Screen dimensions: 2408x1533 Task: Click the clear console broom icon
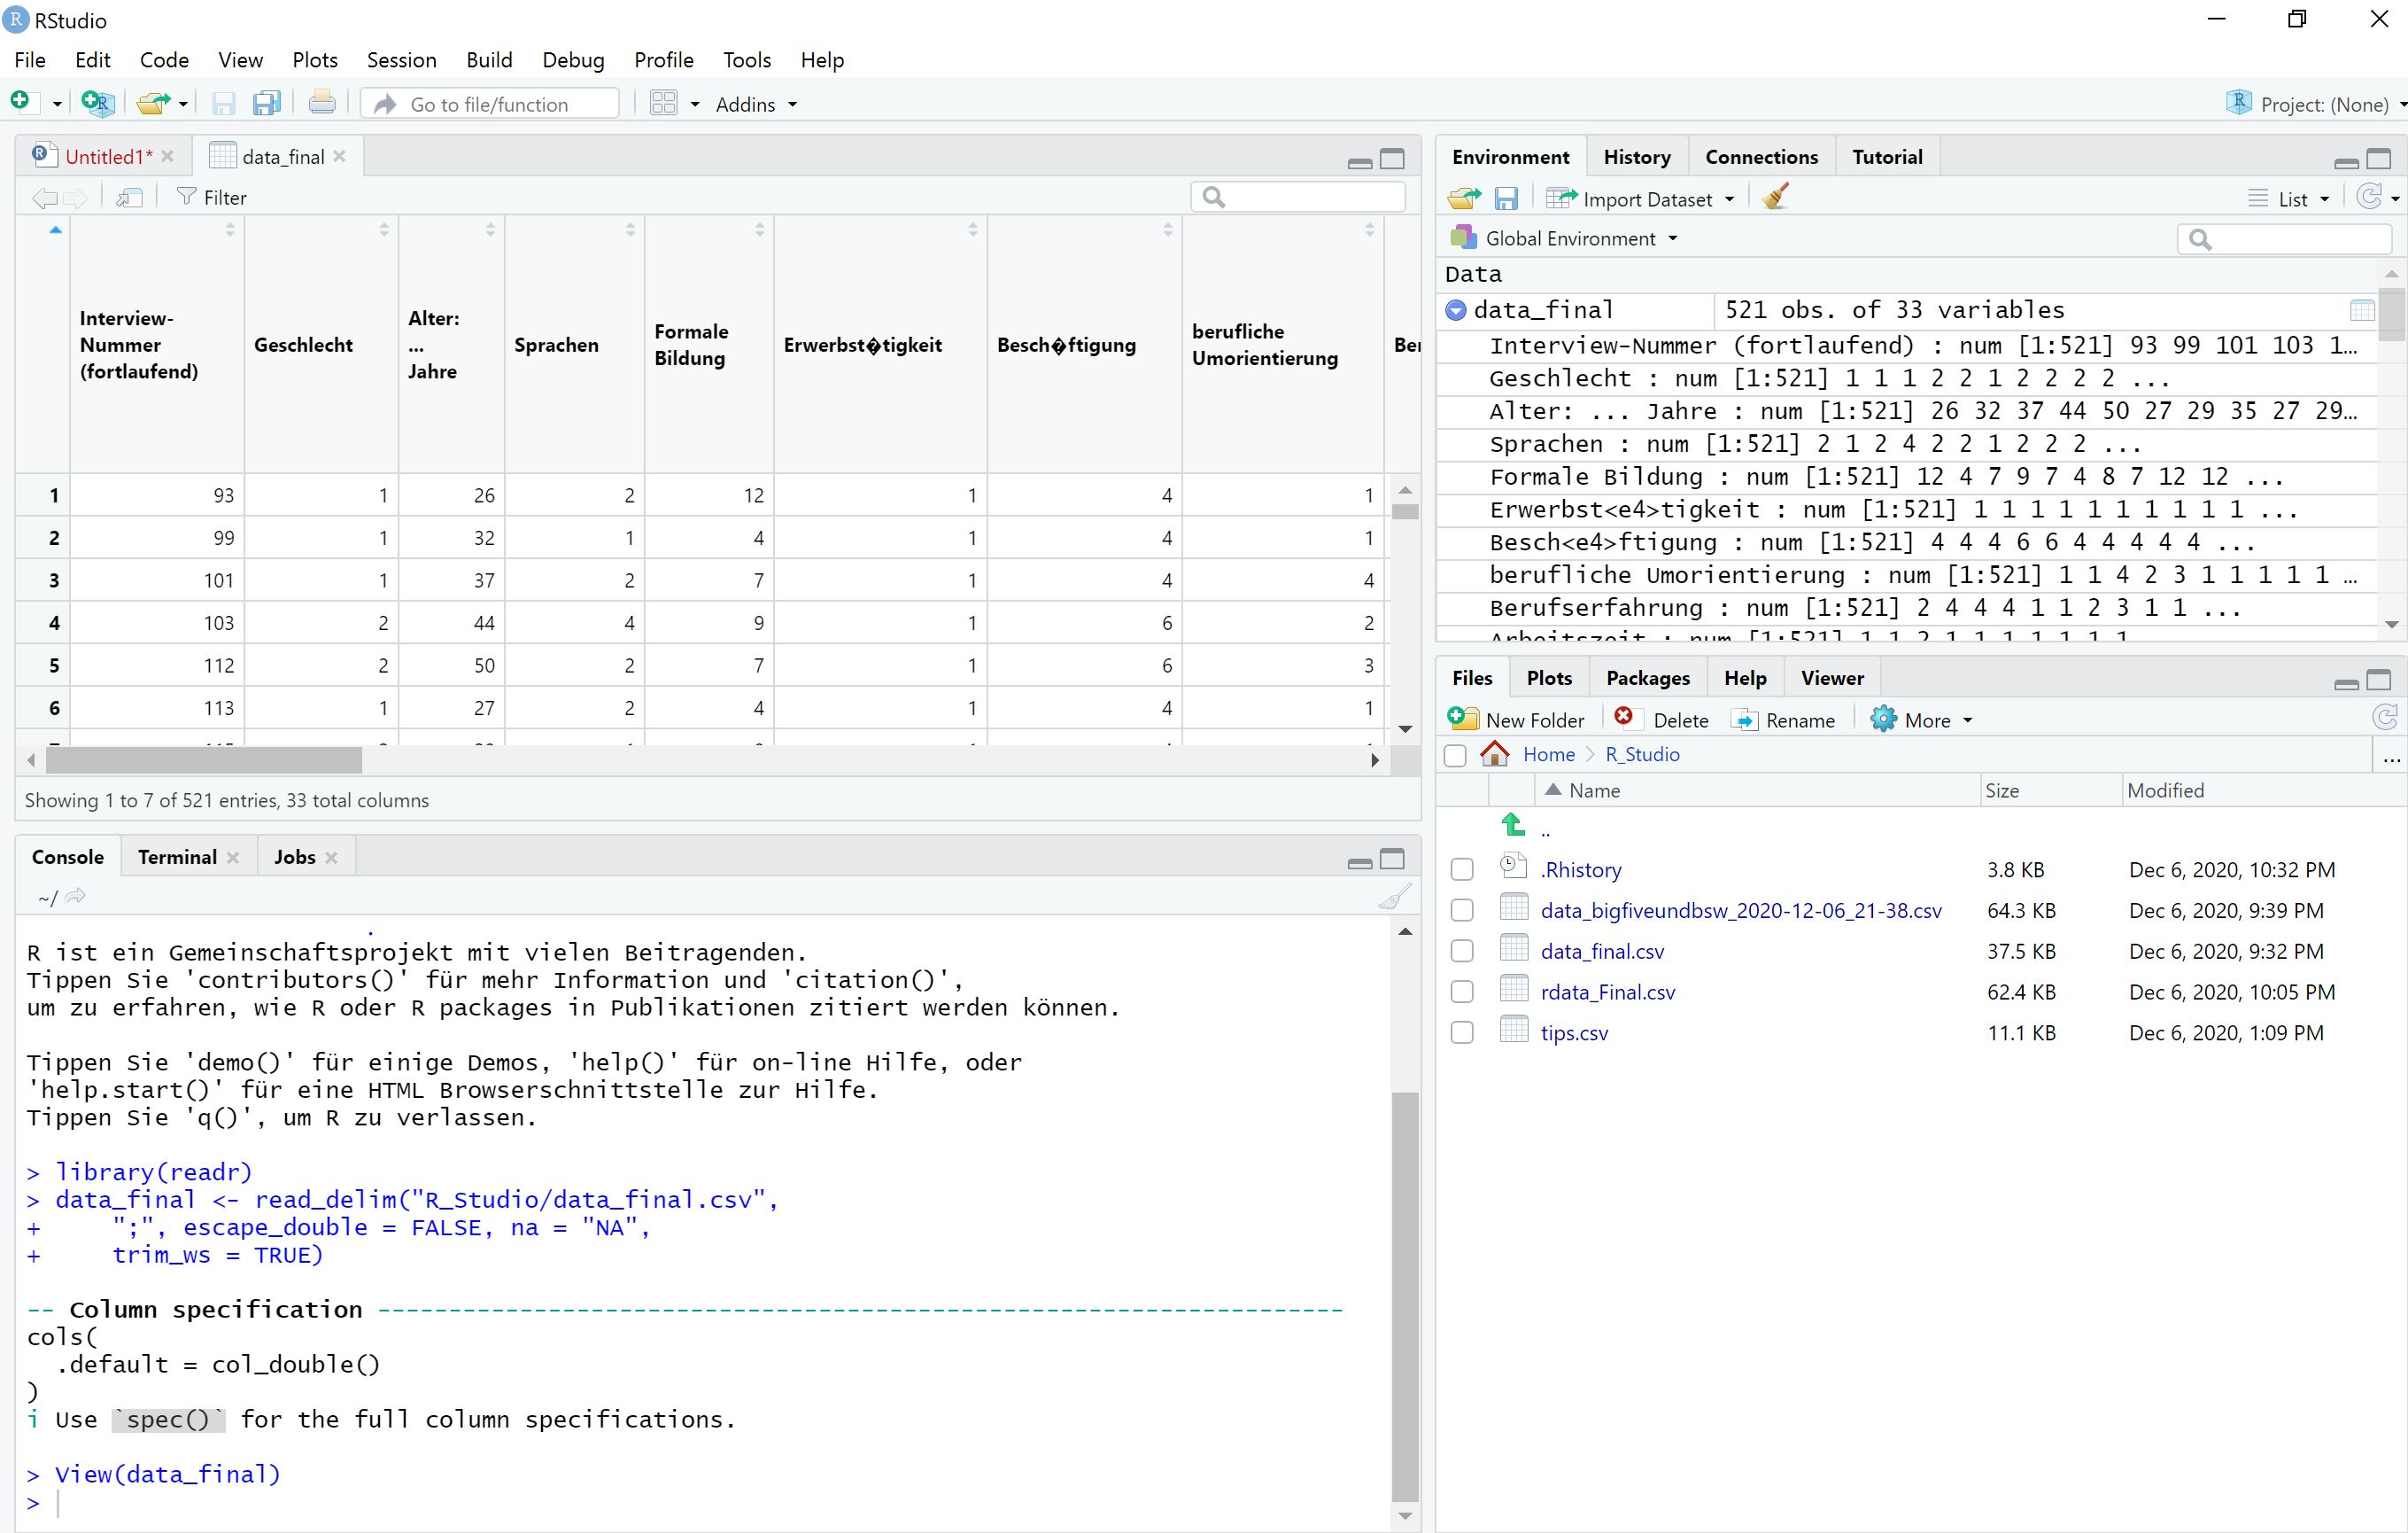(x=1394, y=897)
